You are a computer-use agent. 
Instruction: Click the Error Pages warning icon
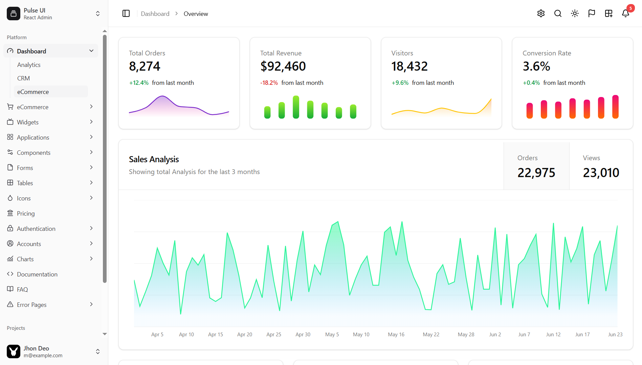coord(10,305)
